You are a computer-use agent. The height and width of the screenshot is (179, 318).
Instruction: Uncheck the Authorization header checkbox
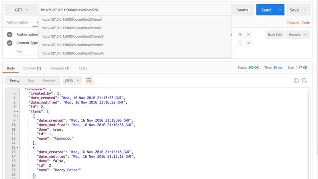click(x=10, y=34)
